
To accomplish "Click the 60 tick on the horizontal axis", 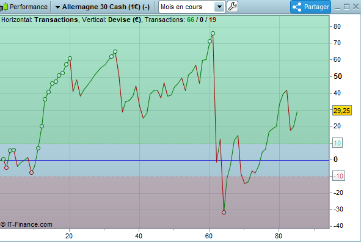I will [x=208, y=236].
